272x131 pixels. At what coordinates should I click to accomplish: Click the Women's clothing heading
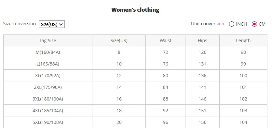pyautogui.click(x=135, y=10)
